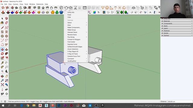Viewport: 193px width, 108px height.
Task: Select the Push/Pull tool
Action: [7, 49]
